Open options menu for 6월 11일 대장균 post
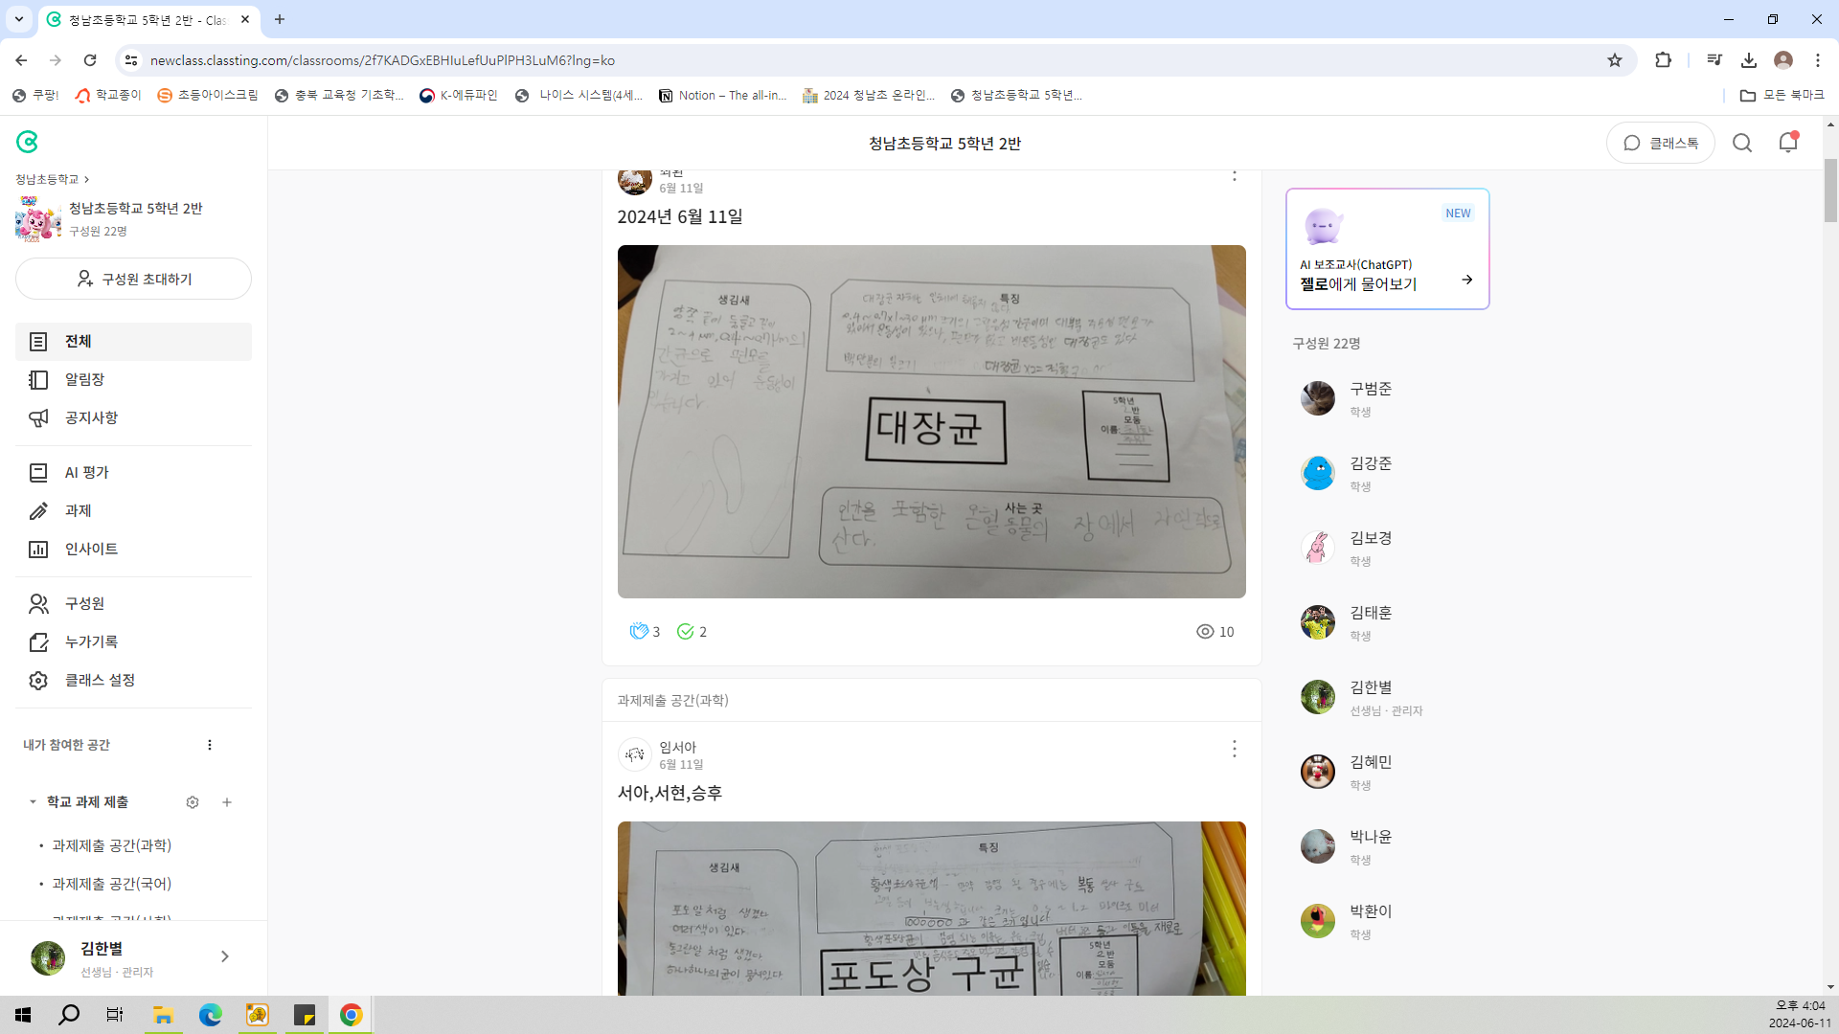 tap(1235, 174)
